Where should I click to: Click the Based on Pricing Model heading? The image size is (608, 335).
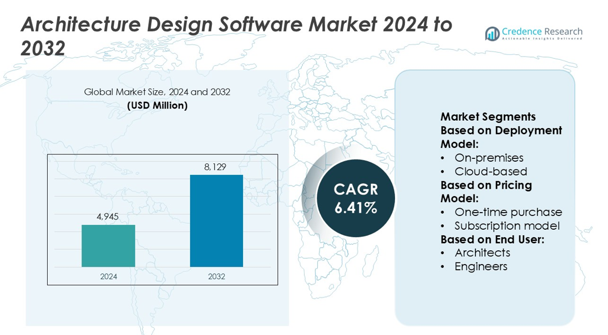(486, 192)
